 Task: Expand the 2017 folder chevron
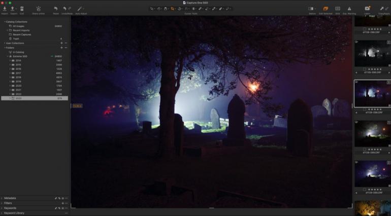(10, 73)
